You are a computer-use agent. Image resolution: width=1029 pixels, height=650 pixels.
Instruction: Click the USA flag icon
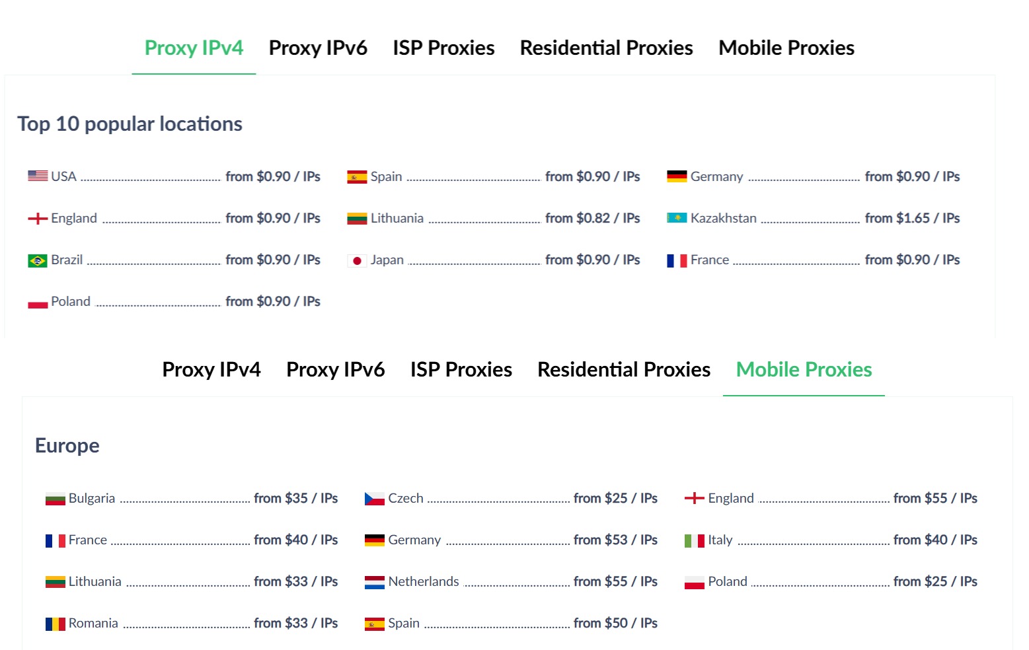tap(38, 176)
